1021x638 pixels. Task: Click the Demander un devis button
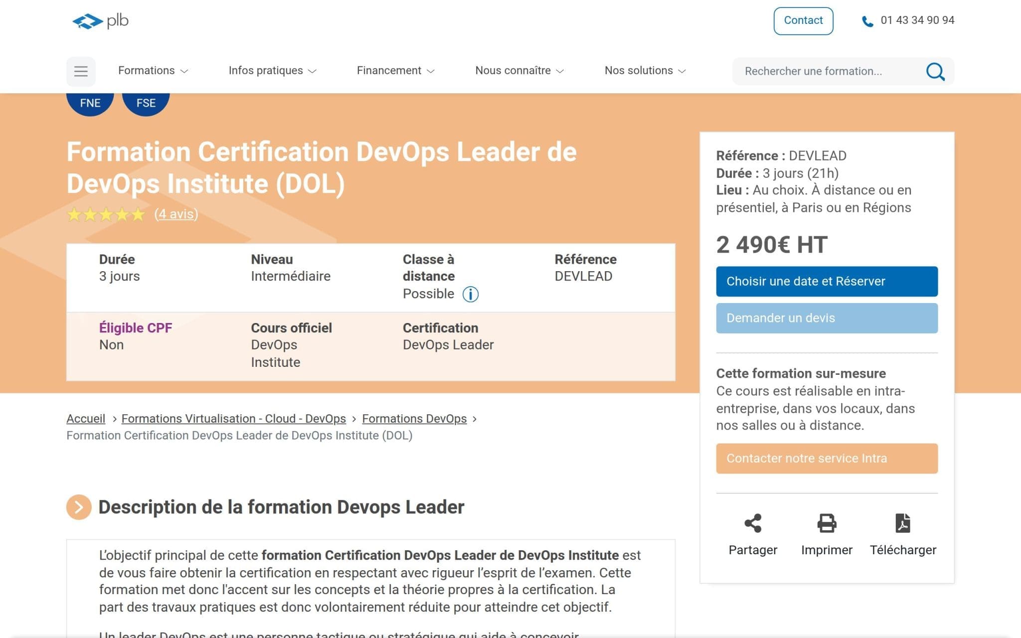tap(827, 318)
